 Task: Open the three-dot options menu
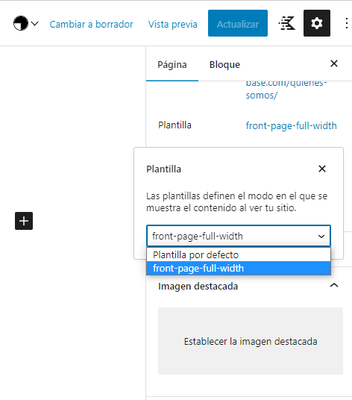tap(346, 23)
